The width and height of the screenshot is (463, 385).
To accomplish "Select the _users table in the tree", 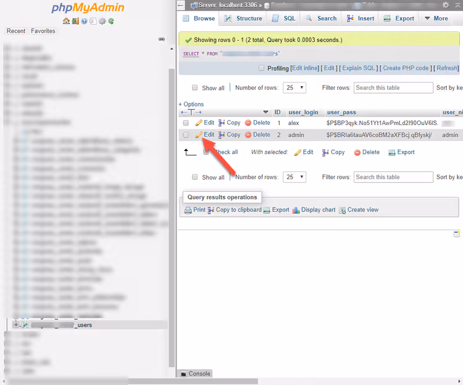I will point(61,325).
